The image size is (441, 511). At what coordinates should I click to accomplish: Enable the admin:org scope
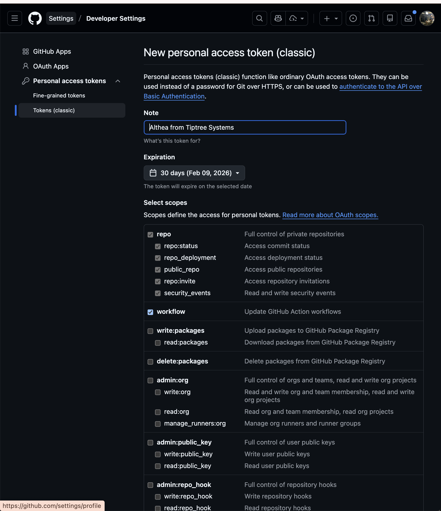pos(150,380)
